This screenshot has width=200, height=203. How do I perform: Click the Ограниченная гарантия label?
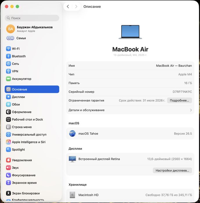[x=86, y=100]
